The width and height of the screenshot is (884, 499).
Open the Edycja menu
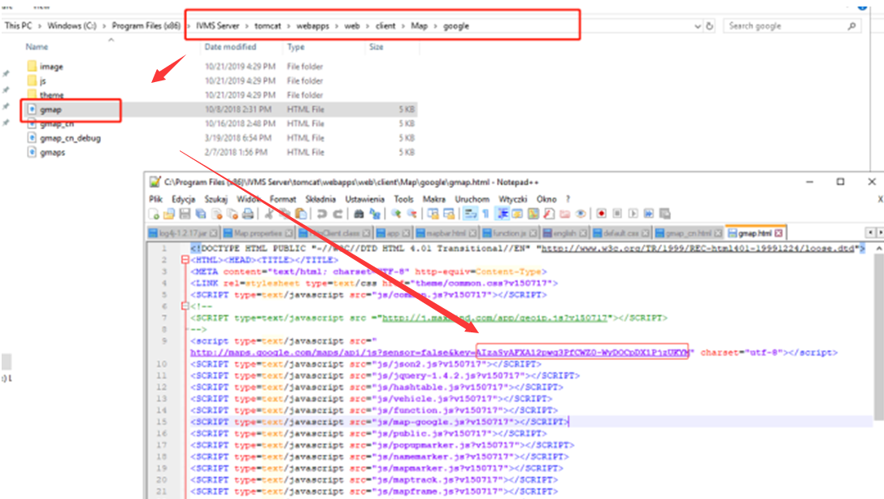coord(183,199)
